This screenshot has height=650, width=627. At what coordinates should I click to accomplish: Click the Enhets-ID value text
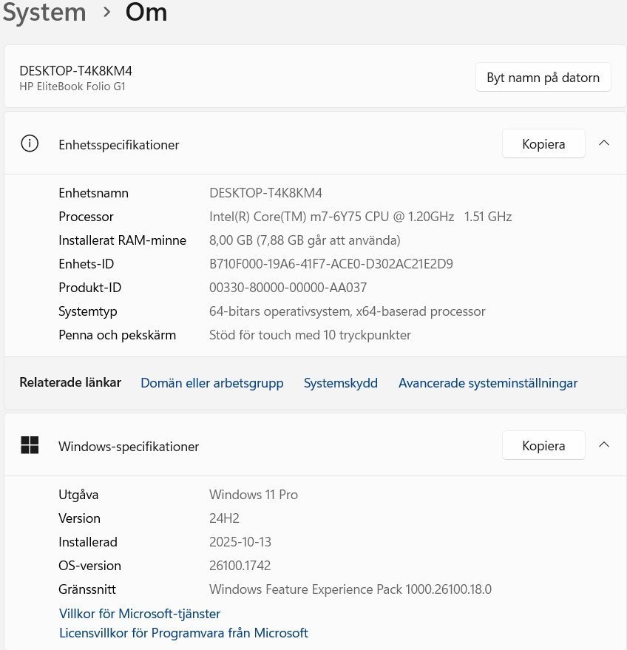point(331,264)
